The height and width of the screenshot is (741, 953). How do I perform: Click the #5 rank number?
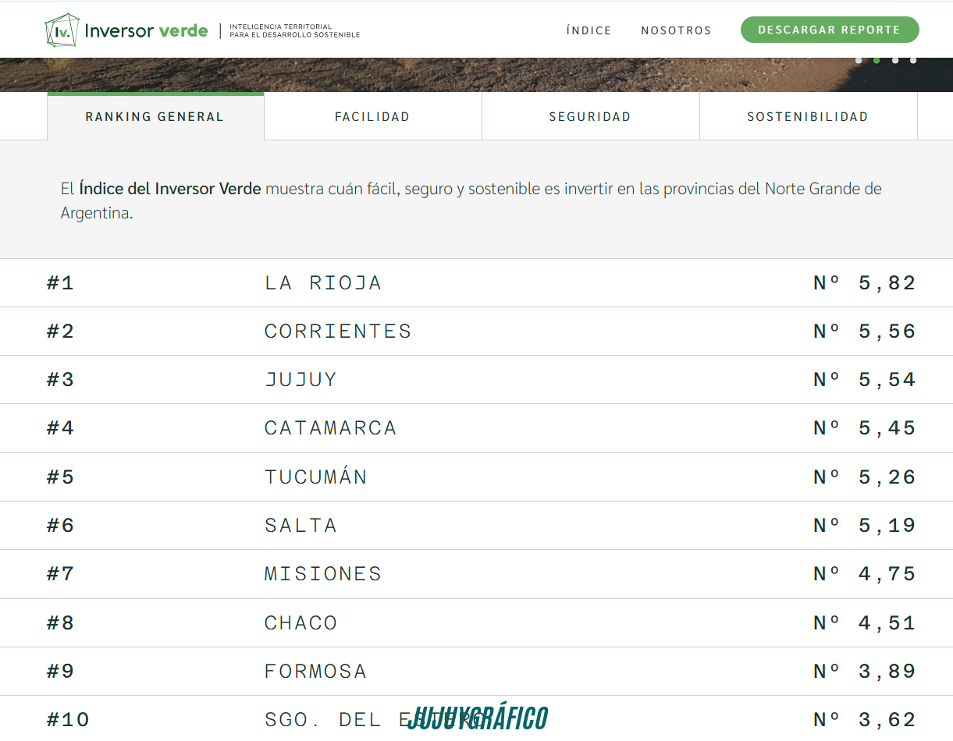[x=60, y=476]
